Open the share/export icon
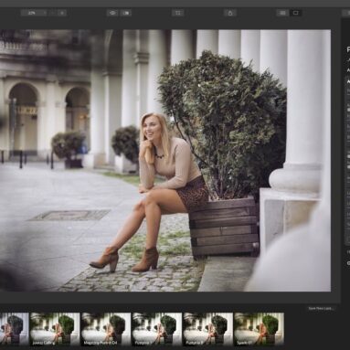This screenshot has width=350, height=350. pyautogui.click(x=230, y=13)
